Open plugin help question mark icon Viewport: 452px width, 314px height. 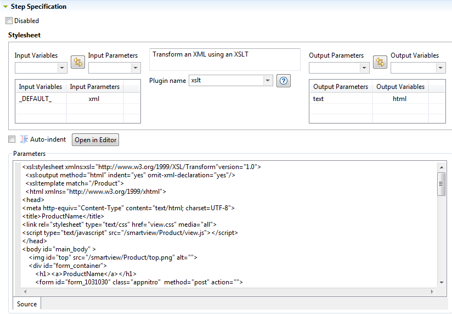pyautogui.click(x=283, y=81)
